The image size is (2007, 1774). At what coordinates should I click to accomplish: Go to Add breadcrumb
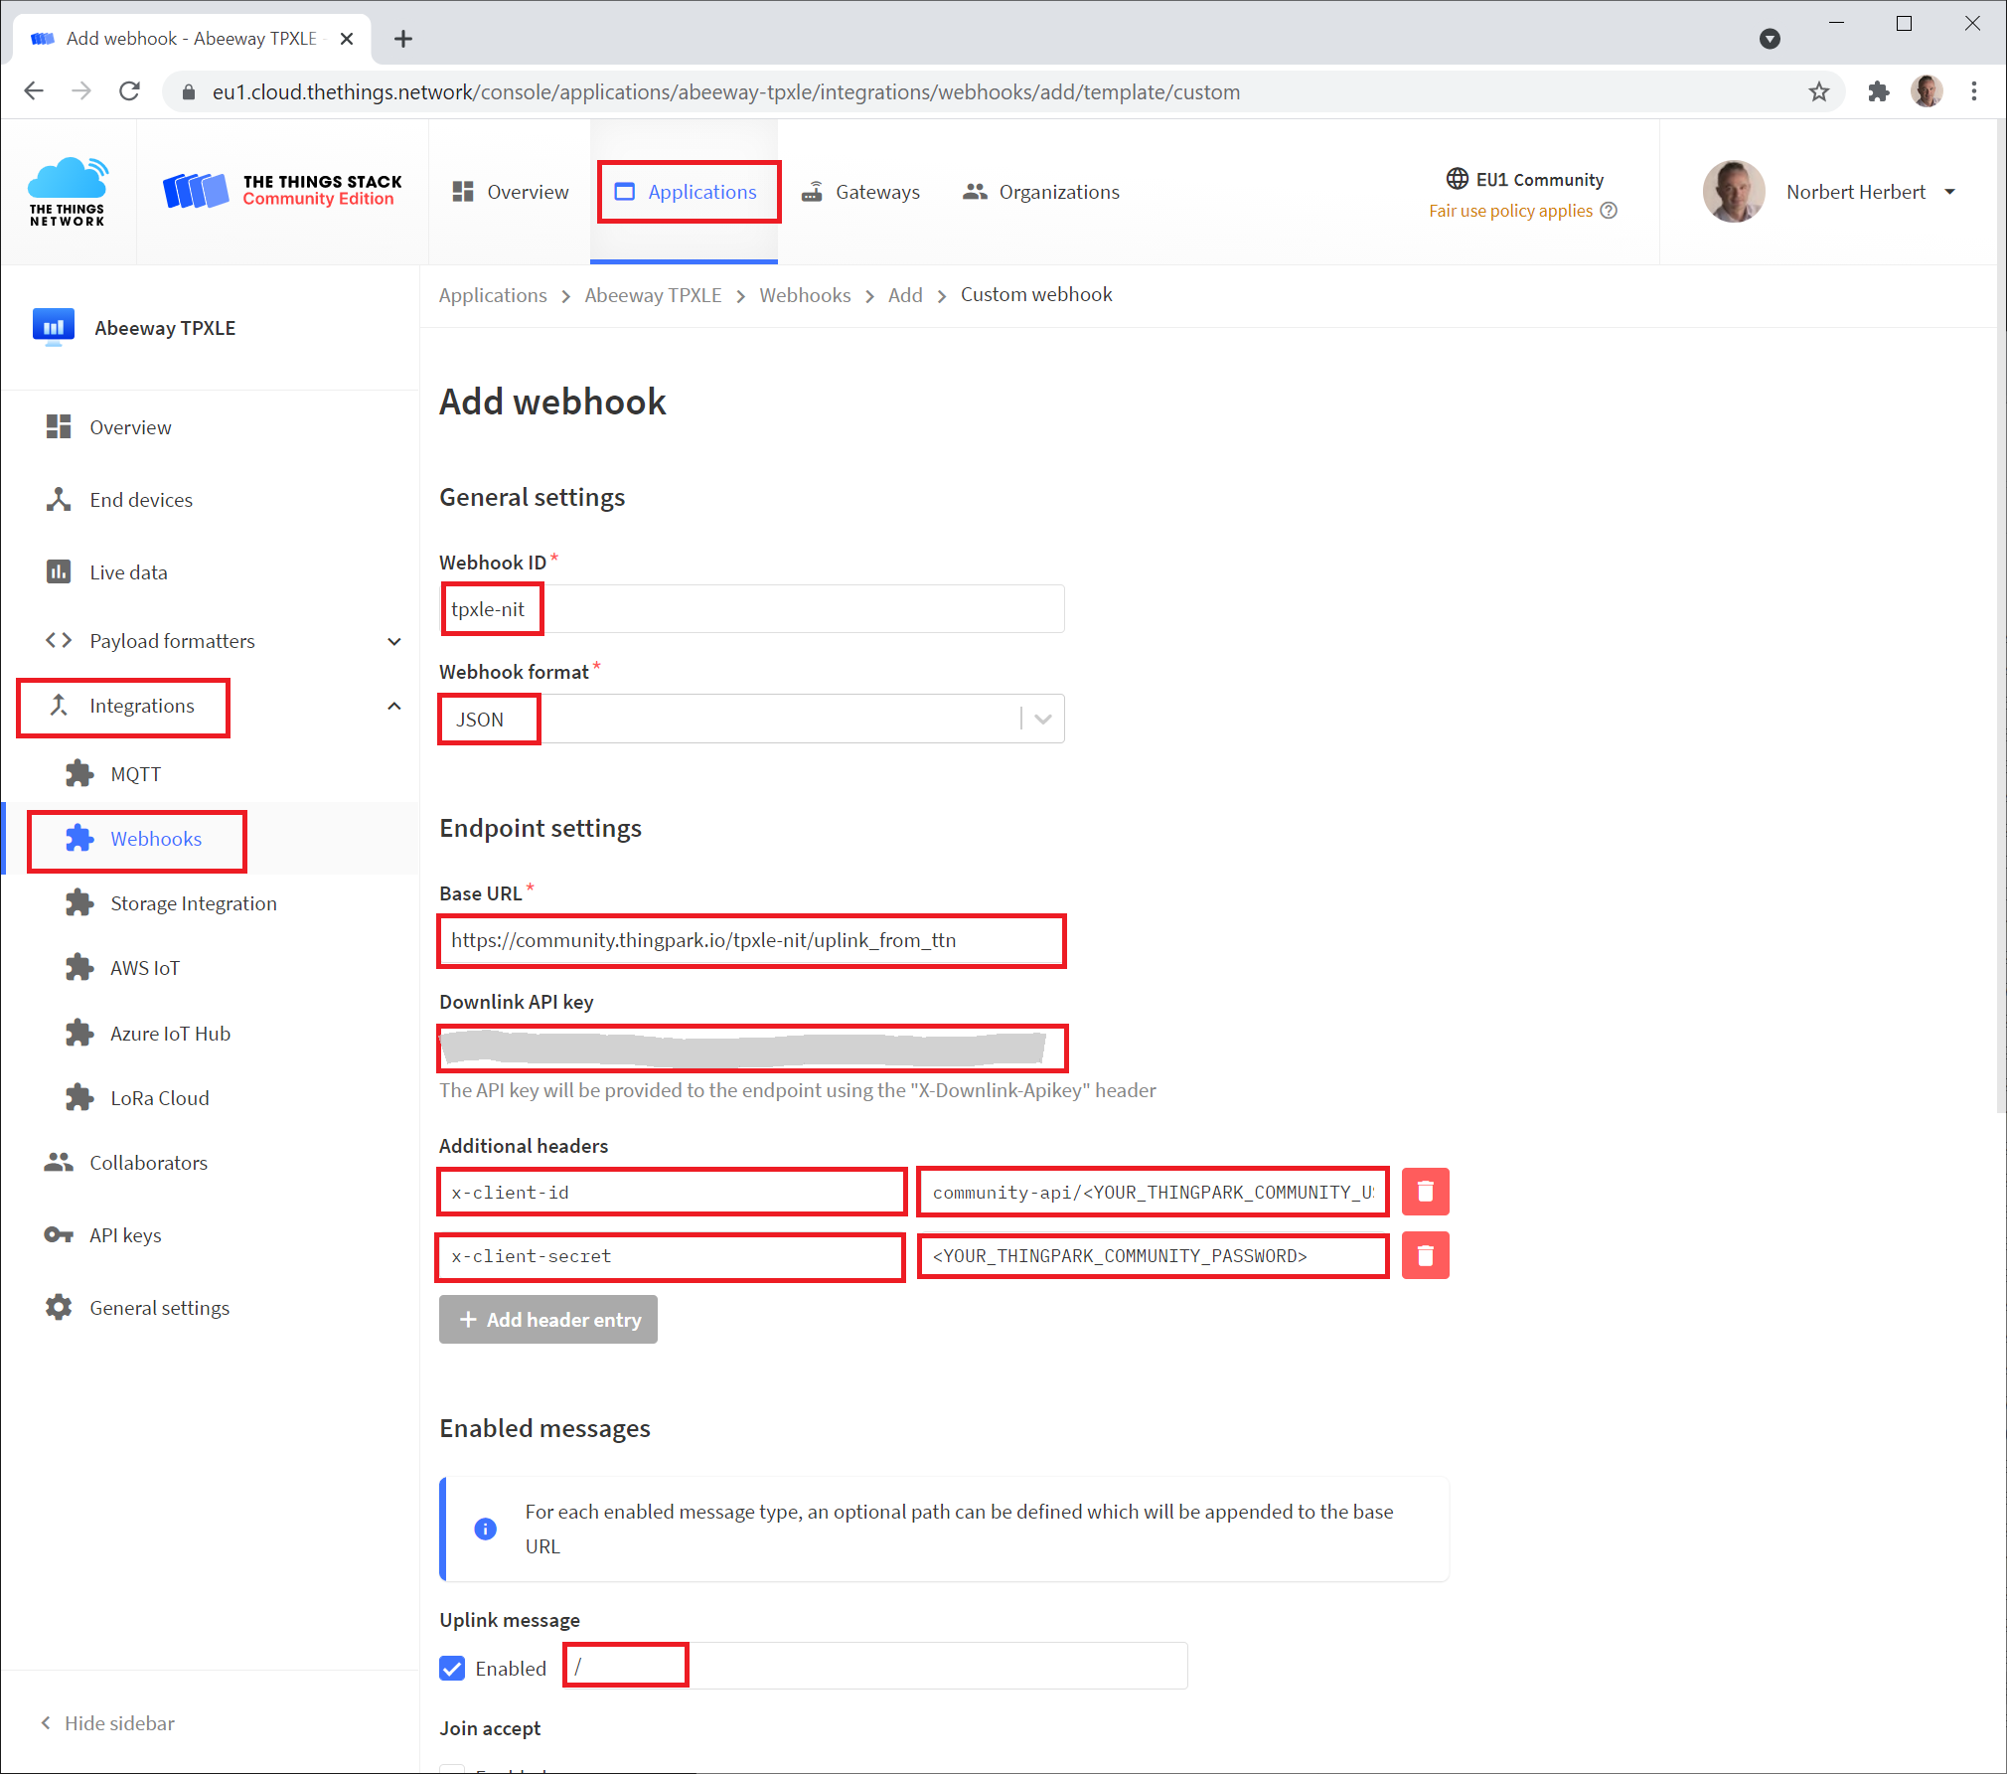coord(905,295)
